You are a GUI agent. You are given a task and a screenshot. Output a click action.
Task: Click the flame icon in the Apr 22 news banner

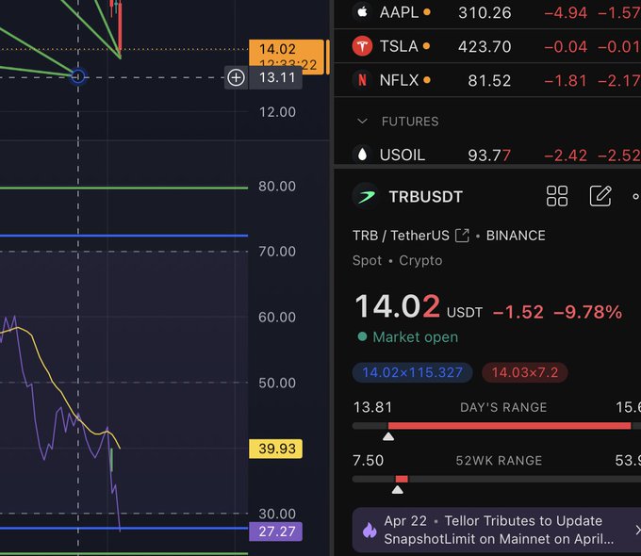click(370, 530)
